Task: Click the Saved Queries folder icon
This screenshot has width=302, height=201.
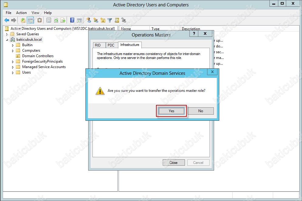Action: pos(12,34)
